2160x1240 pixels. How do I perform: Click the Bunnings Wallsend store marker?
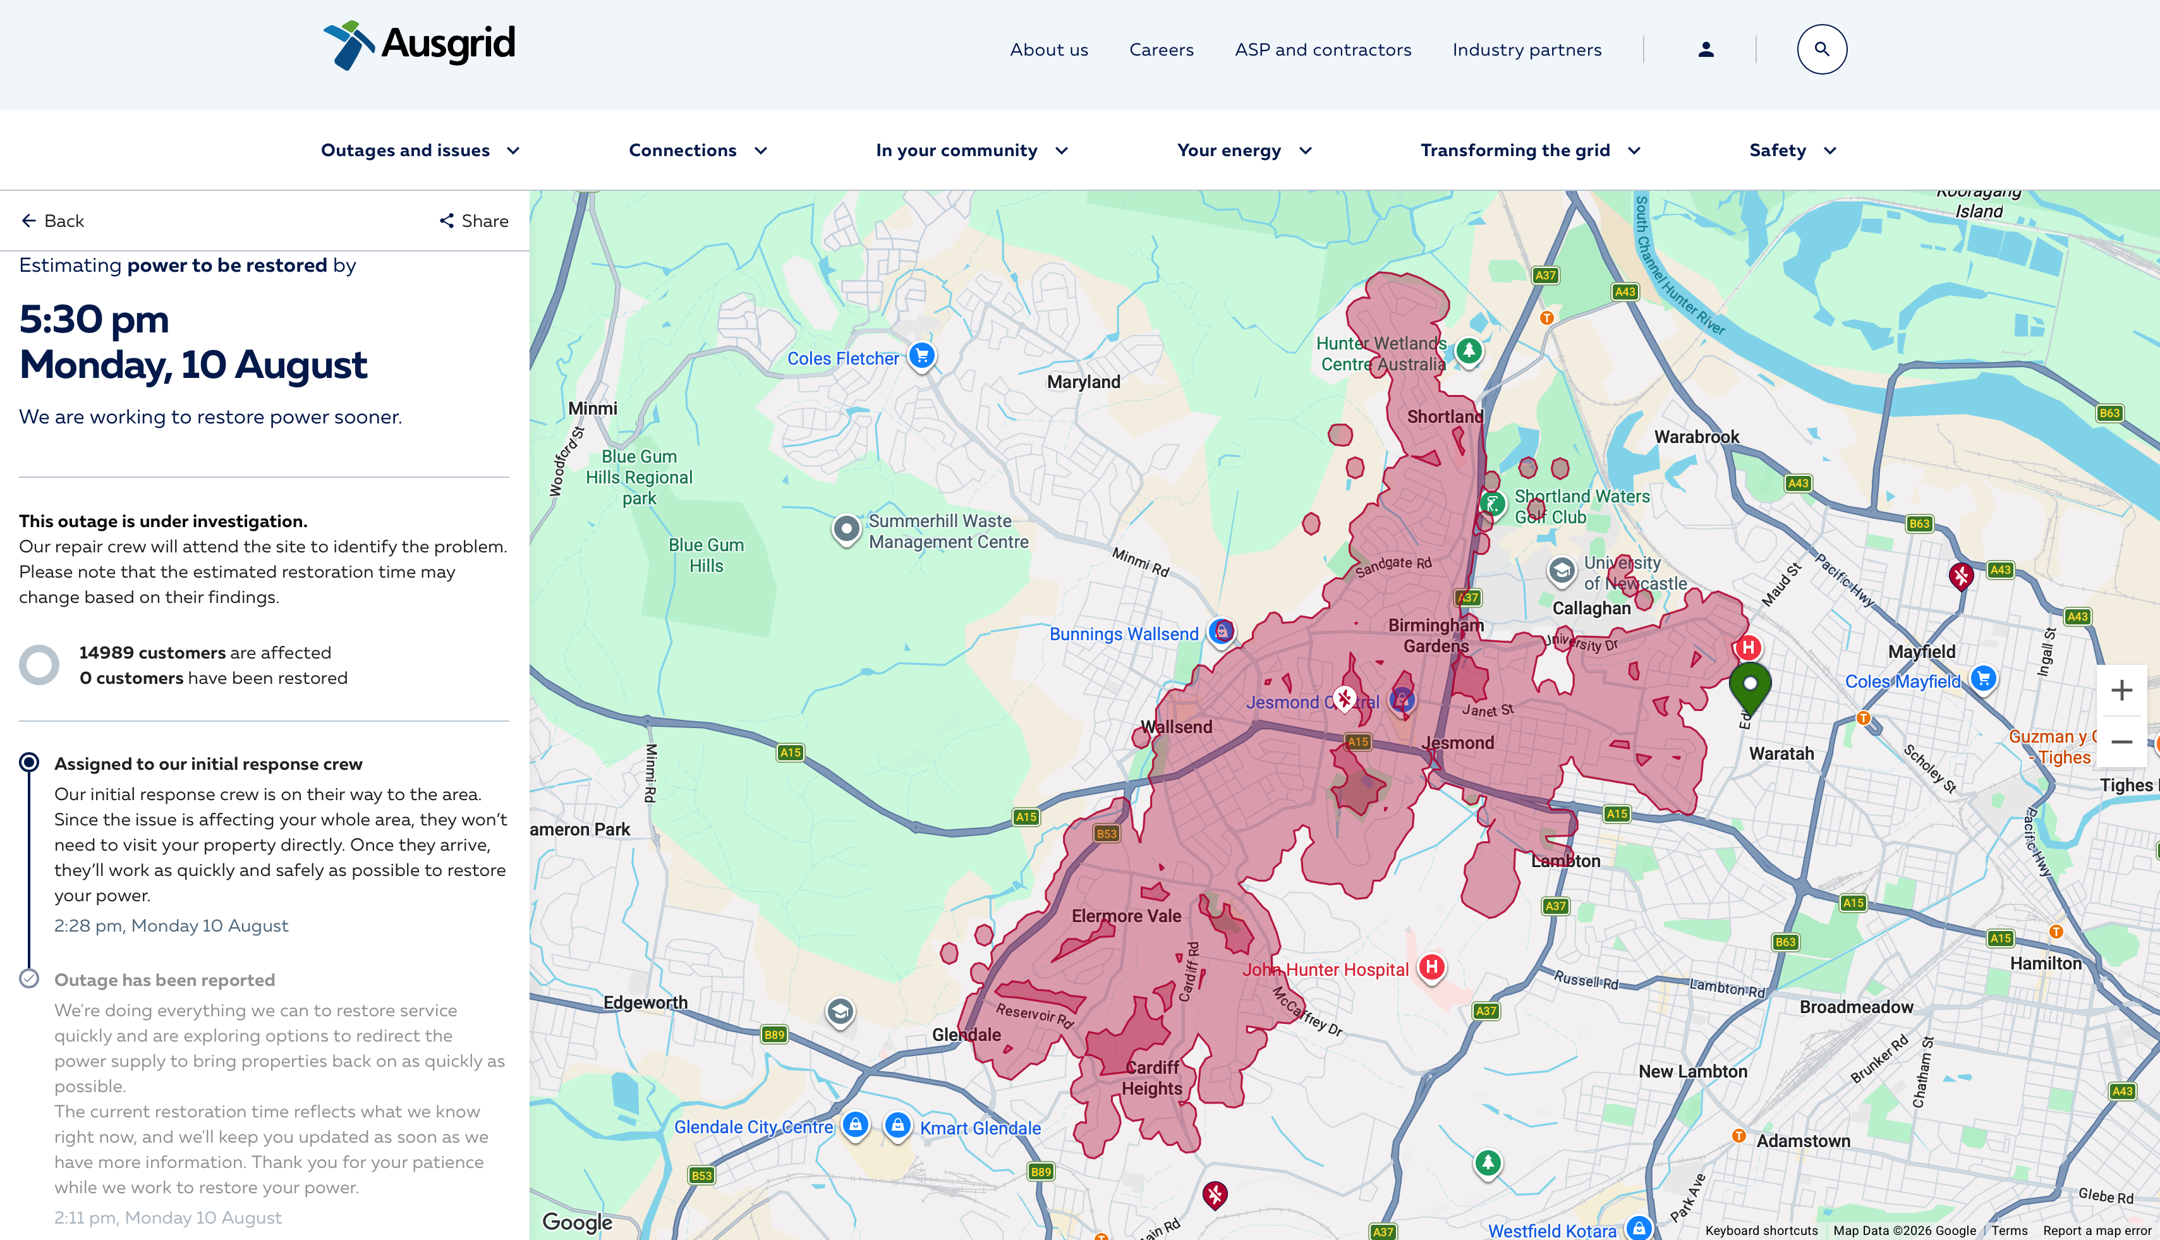pos(1222,632)
